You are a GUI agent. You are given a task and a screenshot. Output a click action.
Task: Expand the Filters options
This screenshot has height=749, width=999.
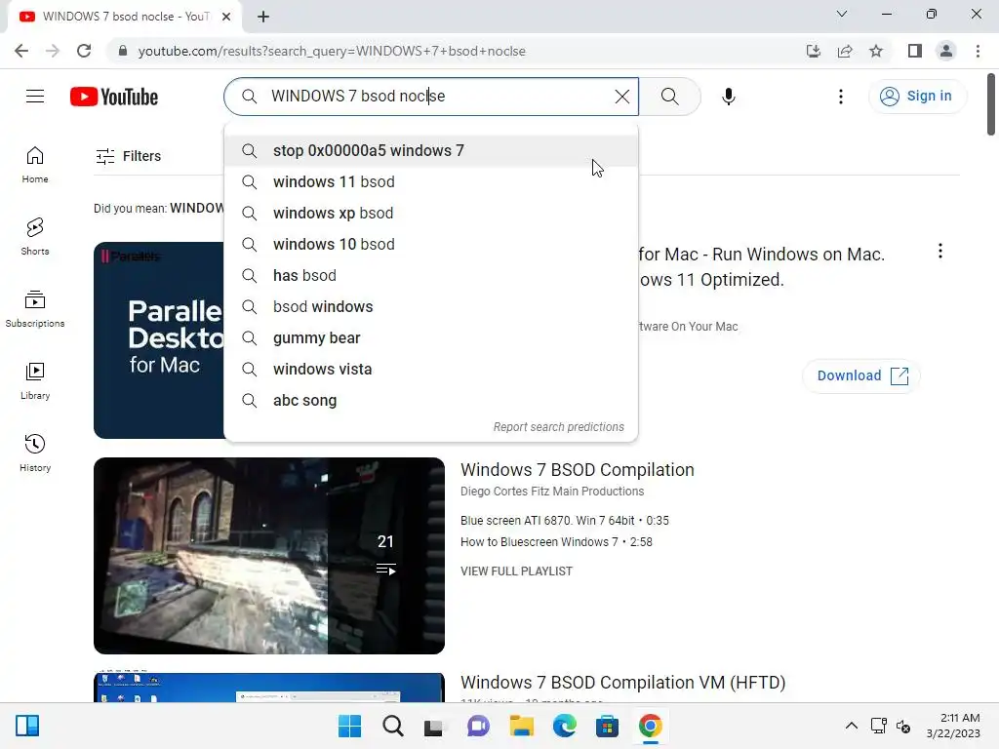click(x=129, y=156)
